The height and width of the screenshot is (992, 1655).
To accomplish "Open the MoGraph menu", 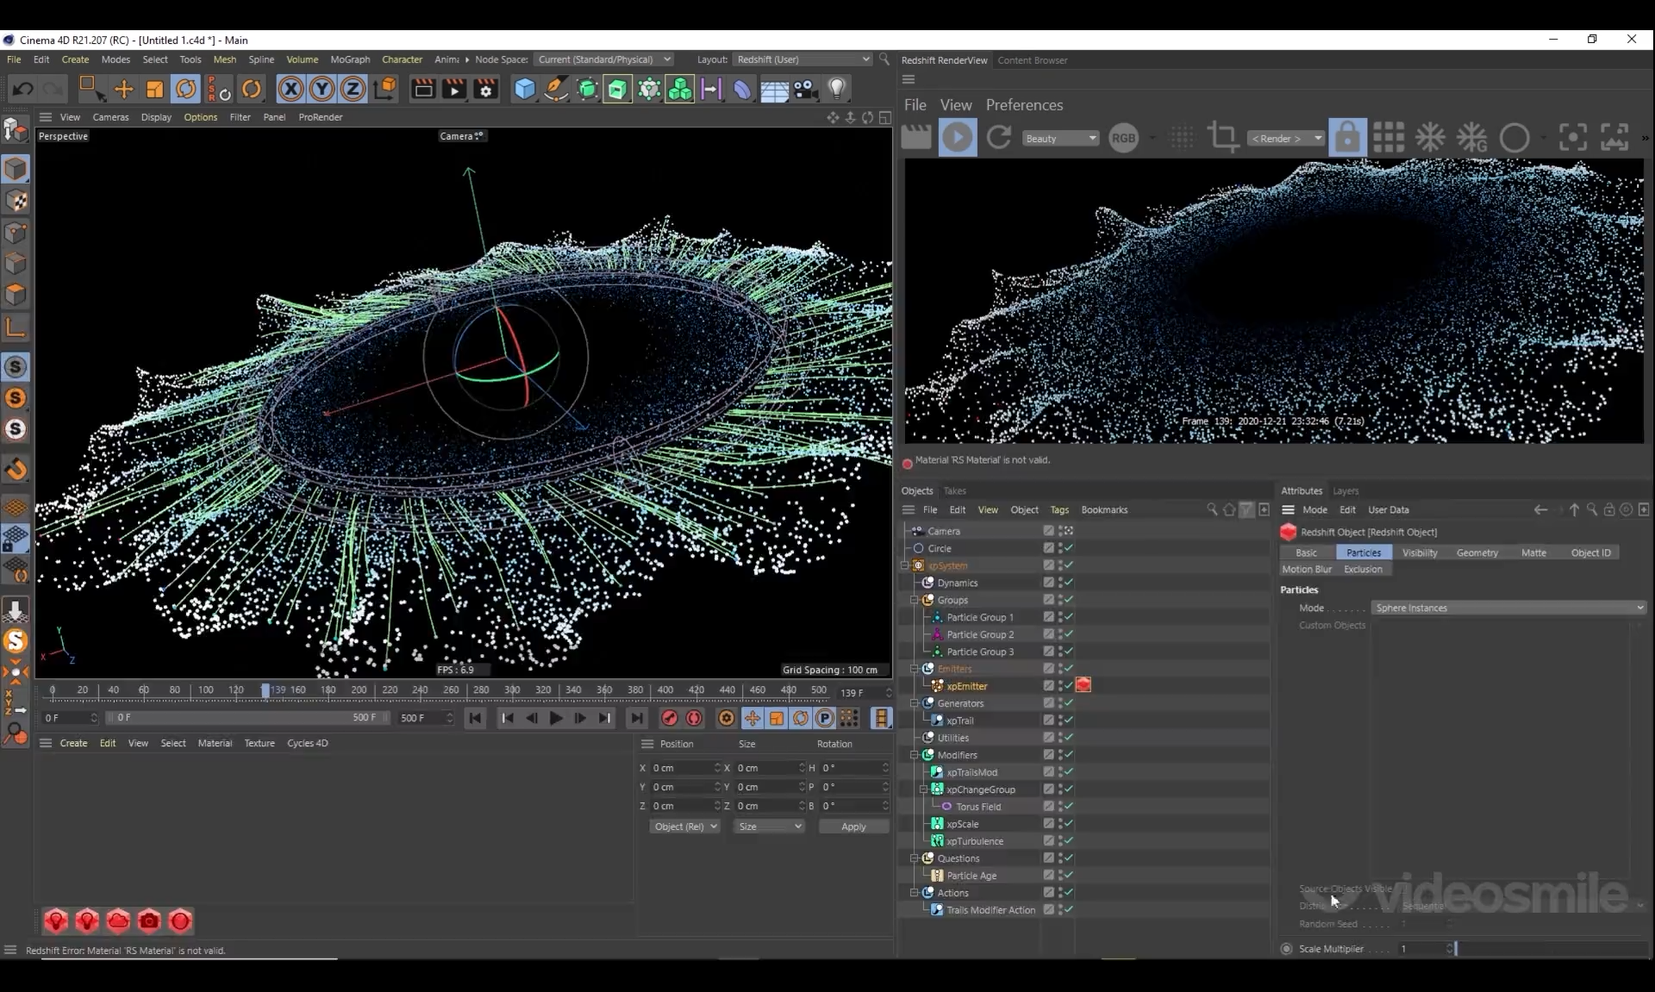I will point(350,59).
